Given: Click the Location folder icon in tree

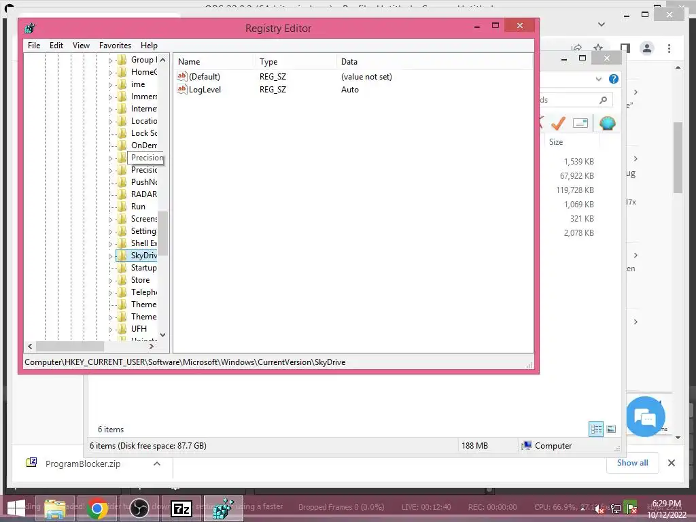Looking at the screenshot, I should [x=122, y=121].
